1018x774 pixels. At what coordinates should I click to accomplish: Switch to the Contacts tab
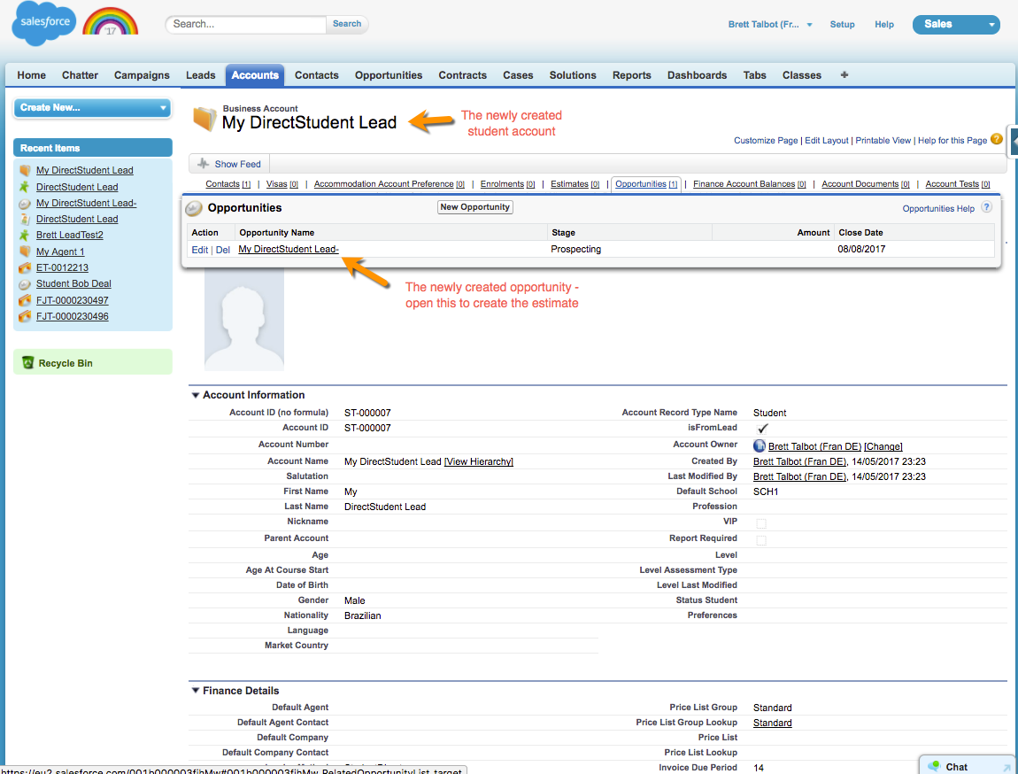pos(316,75)
